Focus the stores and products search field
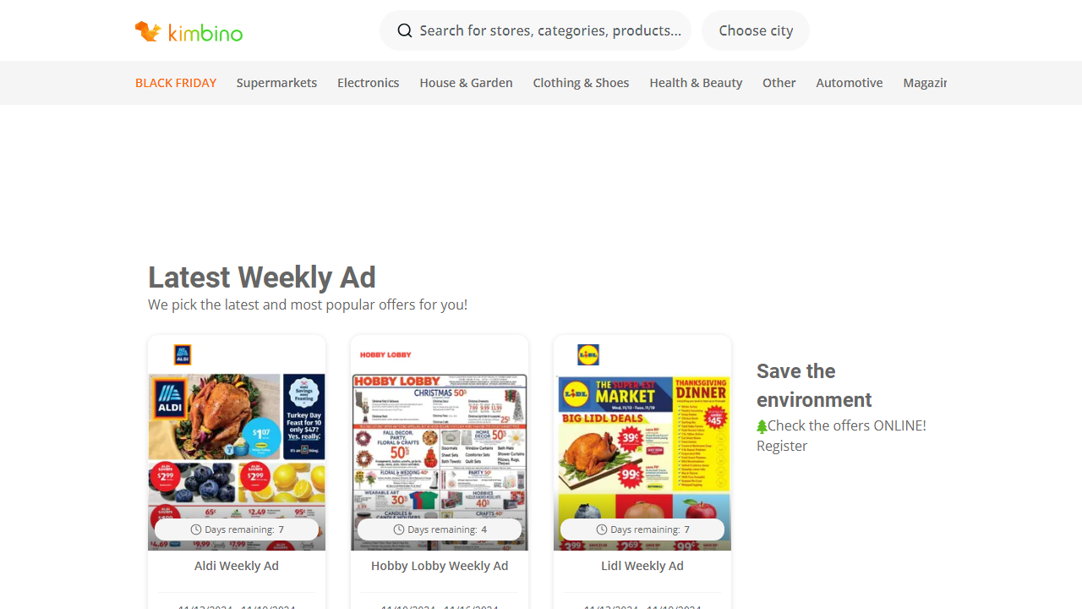1082x609 pixels. pyautogui.click(x=535, y=30)
